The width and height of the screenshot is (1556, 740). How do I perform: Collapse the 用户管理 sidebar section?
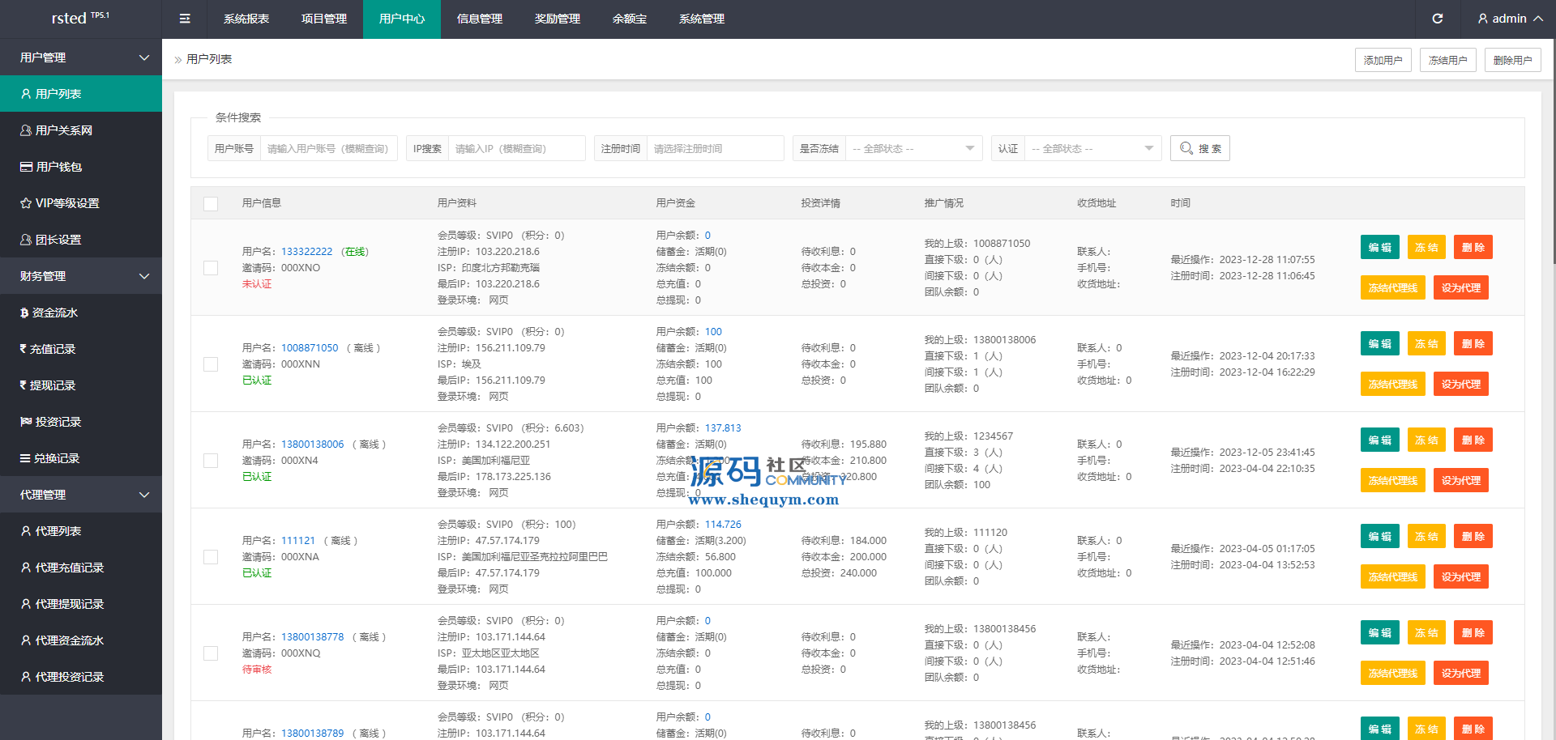[81, 57]
